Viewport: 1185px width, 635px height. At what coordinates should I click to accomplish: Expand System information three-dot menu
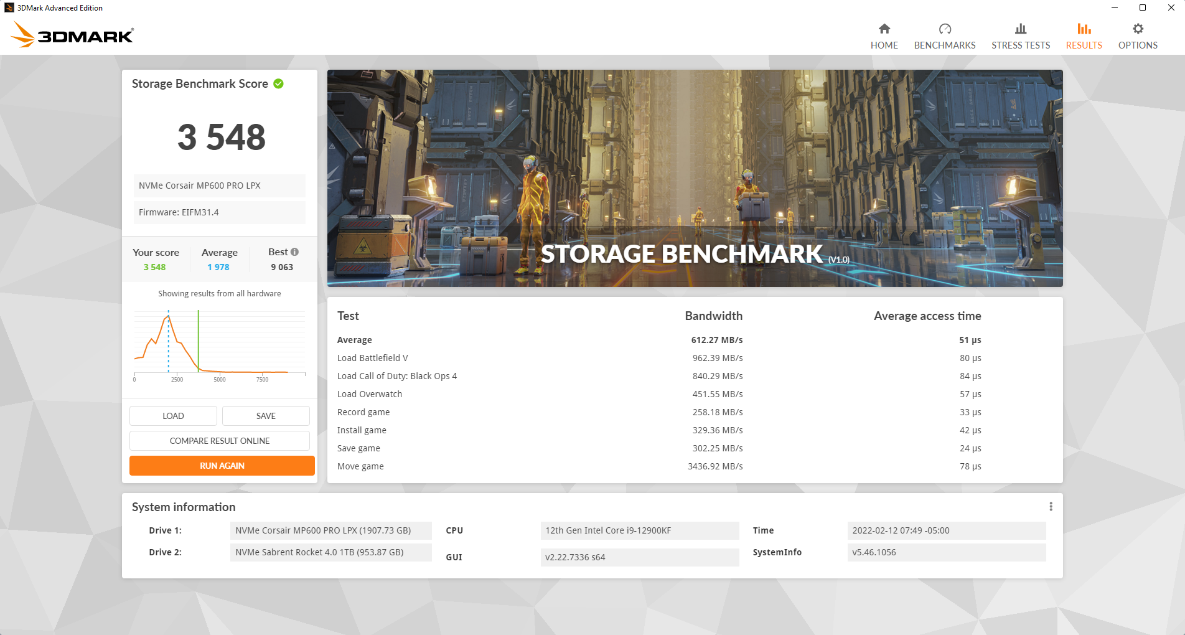1051,507
